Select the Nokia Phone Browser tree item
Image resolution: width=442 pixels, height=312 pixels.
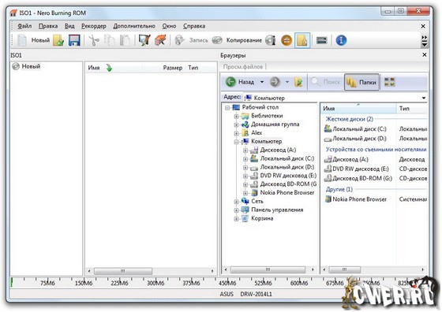(287, 193)
